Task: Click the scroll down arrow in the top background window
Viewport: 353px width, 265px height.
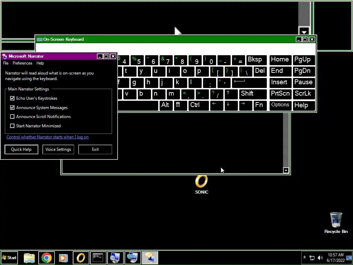Action: 304,31
